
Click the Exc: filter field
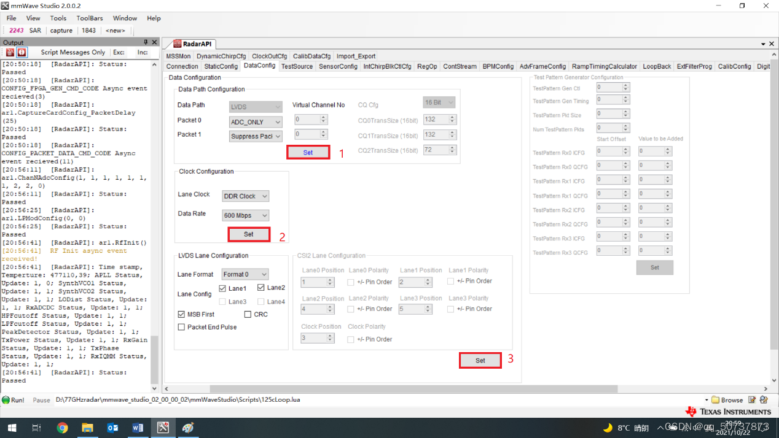(119, 52)
